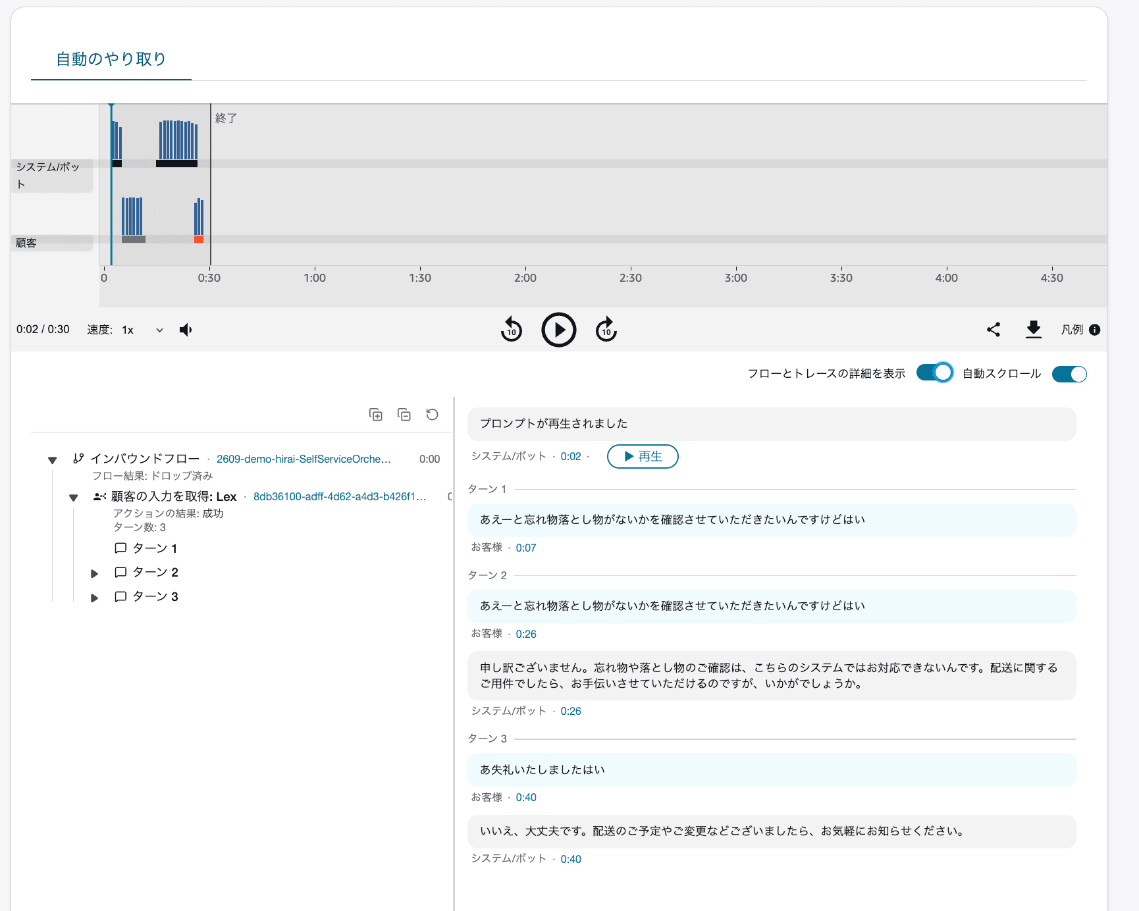The image size is (1139, 911).
Task: Jump to システム/ボット 0:26 timestamp
Action: tap(571, 711)
